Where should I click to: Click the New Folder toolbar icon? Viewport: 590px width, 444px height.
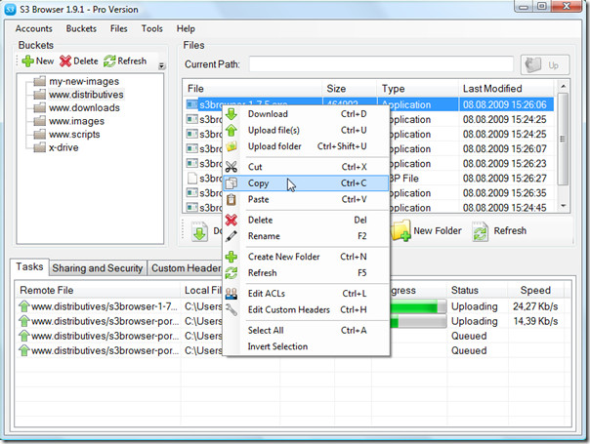coord(400,231)
